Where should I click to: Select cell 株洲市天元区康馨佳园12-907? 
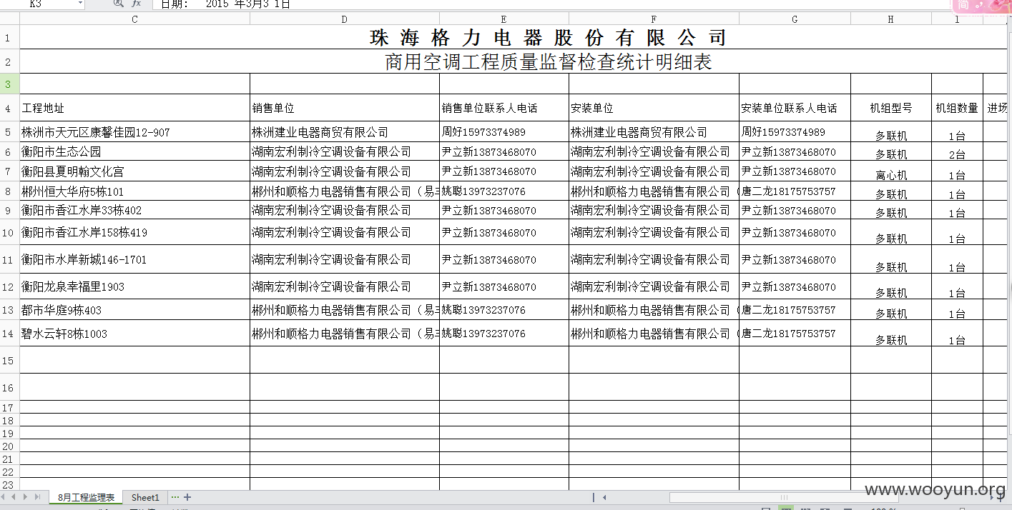(x=134, y=132)
